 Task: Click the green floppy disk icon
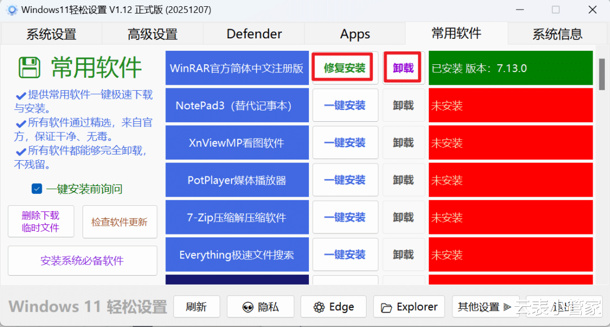29,68
